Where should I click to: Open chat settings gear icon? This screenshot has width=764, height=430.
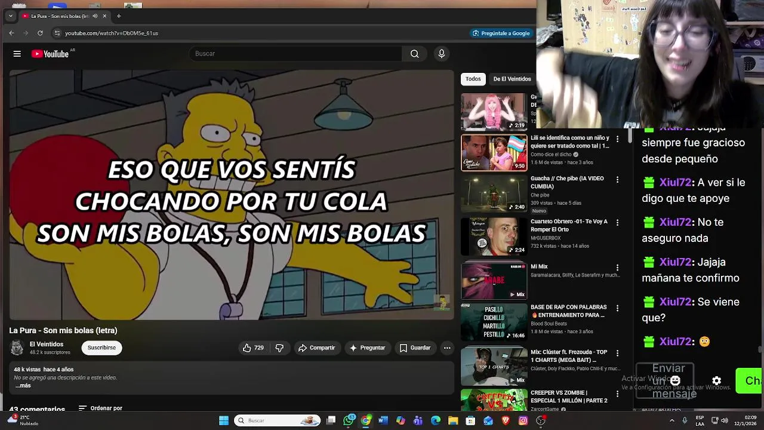[x=717, y=380]
